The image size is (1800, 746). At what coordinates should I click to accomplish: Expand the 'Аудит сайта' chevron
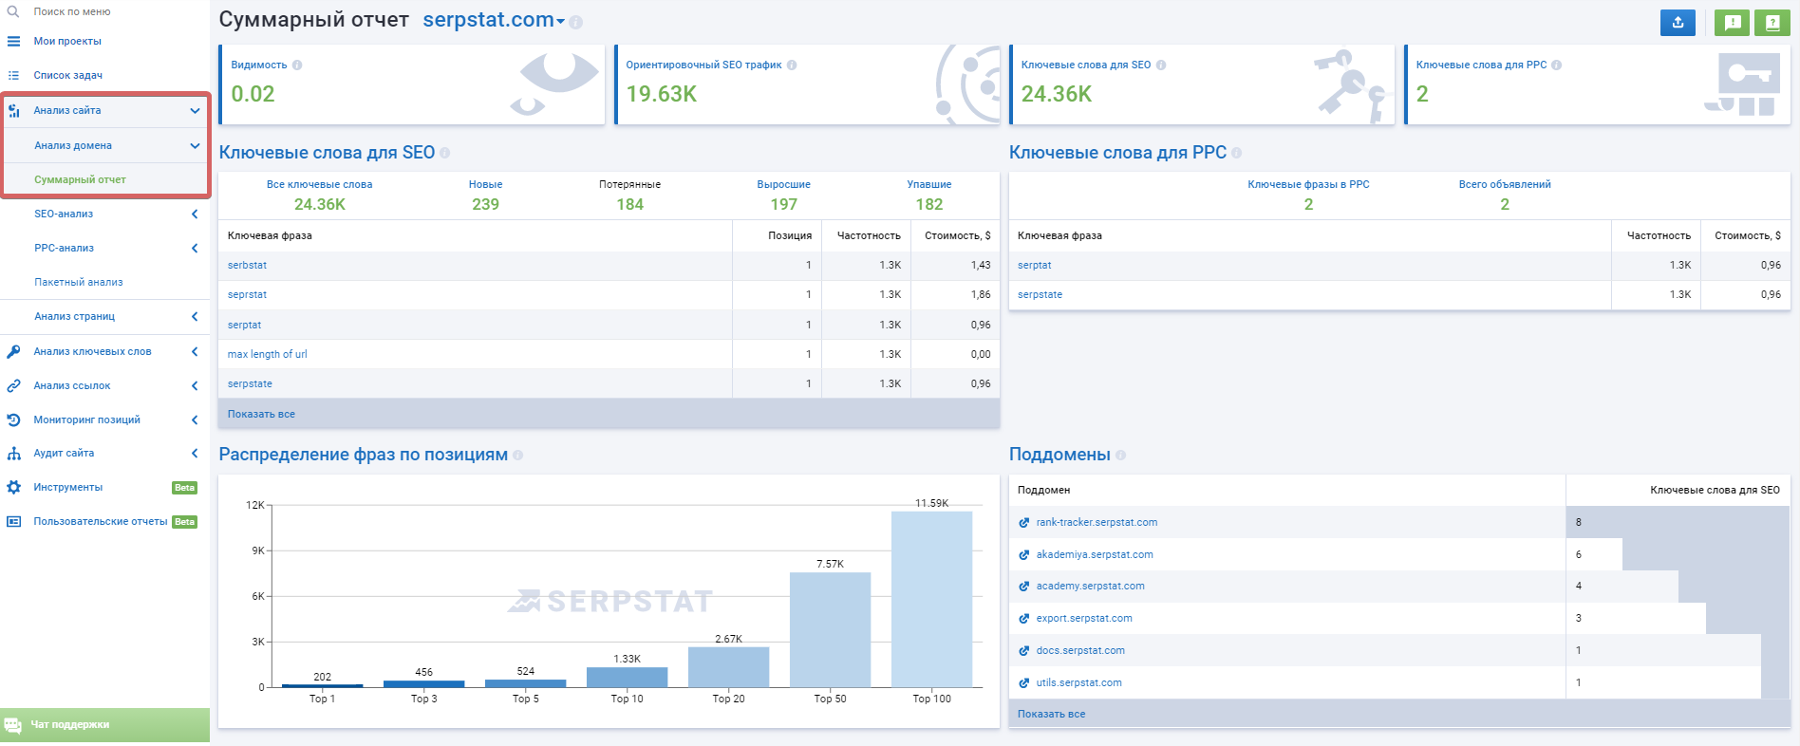coord(195,453)
